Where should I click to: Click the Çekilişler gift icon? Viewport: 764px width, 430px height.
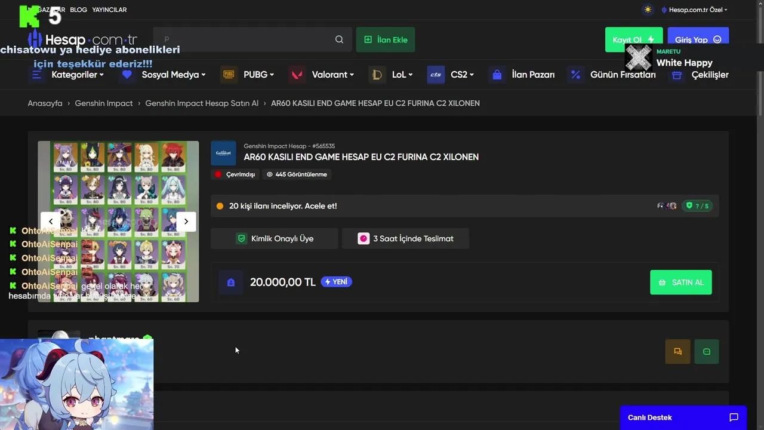click(x=676, y=75)
